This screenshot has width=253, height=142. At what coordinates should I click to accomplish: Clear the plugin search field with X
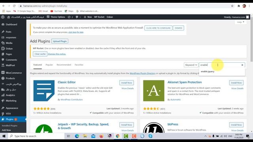click(x=242, y=65)
